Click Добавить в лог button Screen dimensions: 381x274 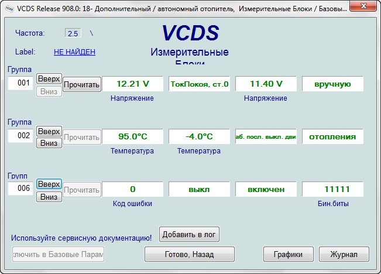(189, 234)
